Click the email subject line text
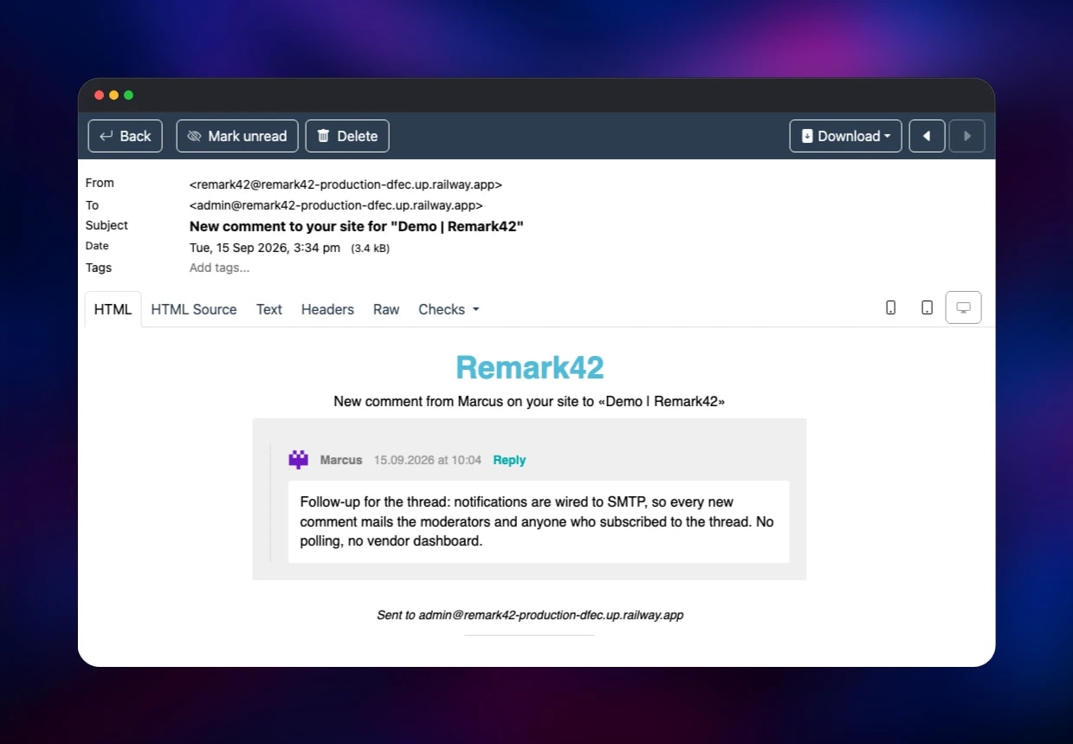The image size is (1073, 744). [x=357, y=226]
